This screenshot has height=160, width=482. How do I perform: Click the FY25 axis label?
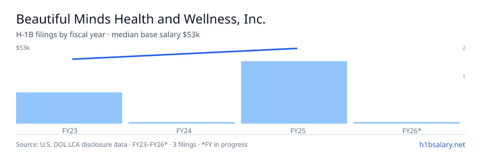(x=294, y=131)
